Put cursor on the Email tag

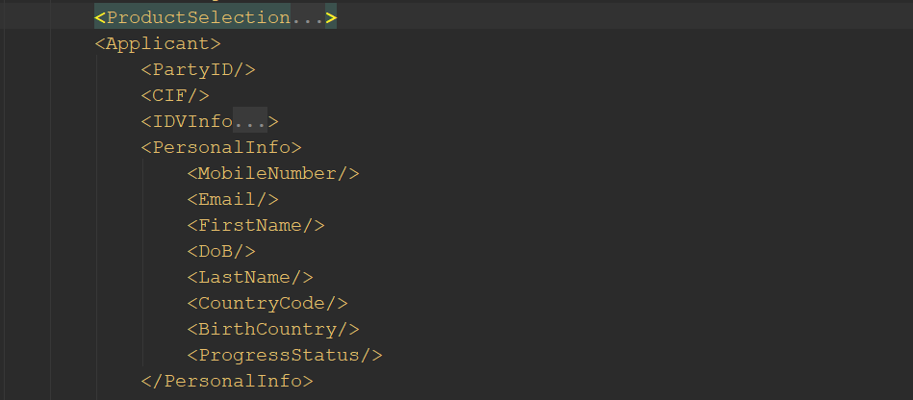pyautogui.click(x=233, y=199)
